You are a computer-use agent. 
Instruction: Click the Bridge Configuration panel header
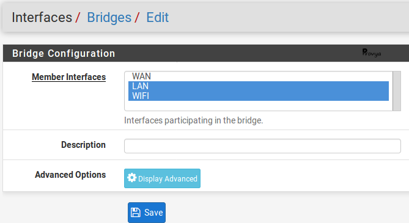[206, 53]
